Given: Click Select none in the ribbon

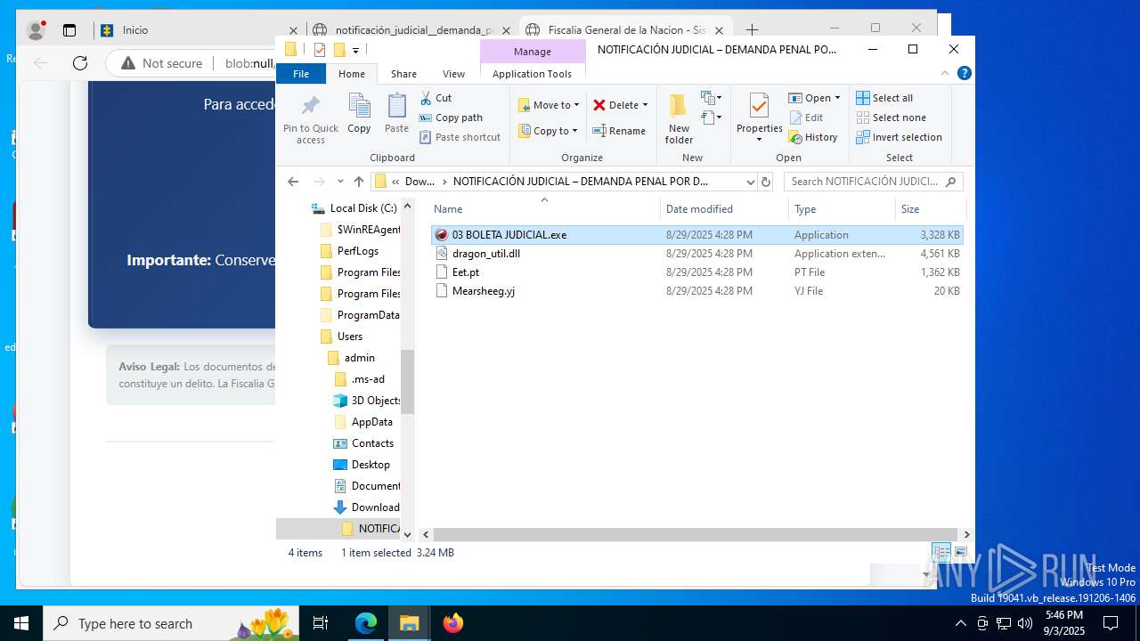Looking at the screenshot, I should (x=891, y=118).
